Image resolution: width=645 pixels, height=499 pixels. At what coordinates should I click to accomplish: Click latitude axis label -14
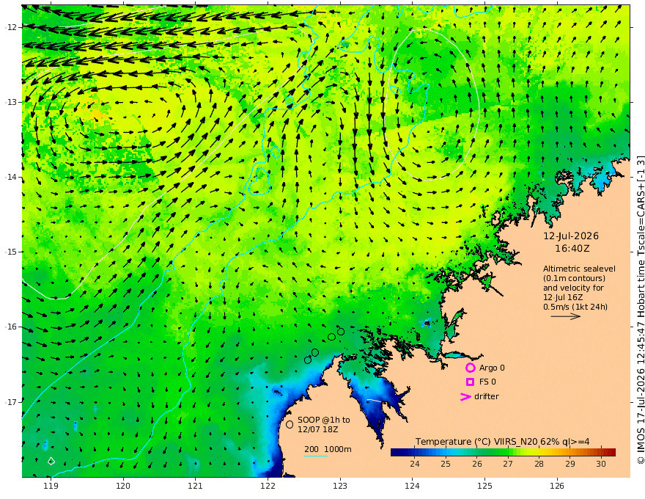[x=11, y=177]
